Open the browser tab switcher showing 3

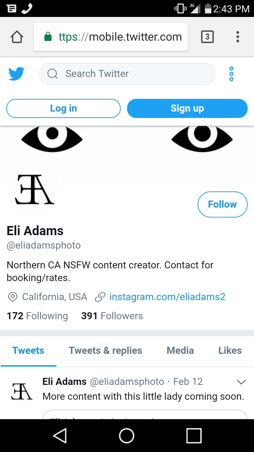point(207,37)
